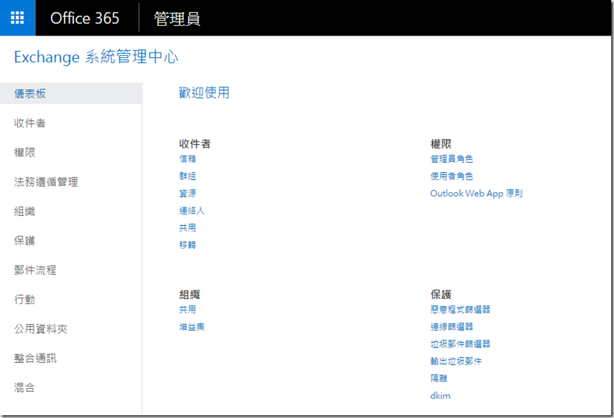
Task: Click the dkim link under 保護
Action: [x=441, y=396]
